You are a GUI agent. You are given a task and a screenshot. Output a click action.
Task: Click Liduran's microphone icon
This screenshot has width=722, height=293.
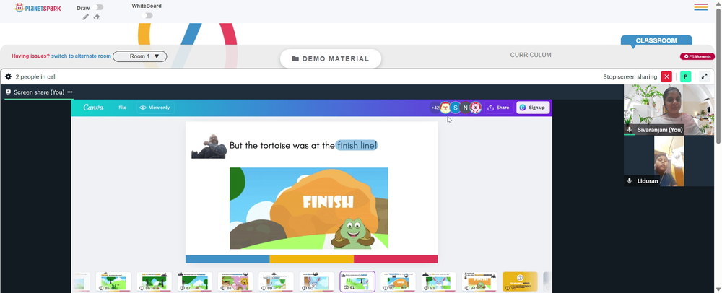coord(630,180)
